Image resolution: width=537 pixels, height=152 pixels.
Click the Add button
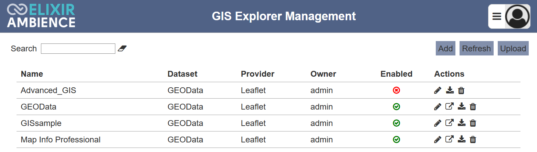click(x=445, y=49)
